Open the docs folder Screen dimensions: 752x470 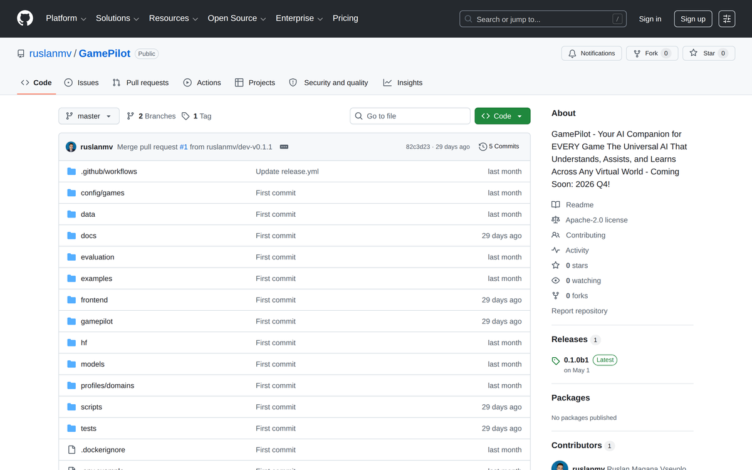pos(88,236)
